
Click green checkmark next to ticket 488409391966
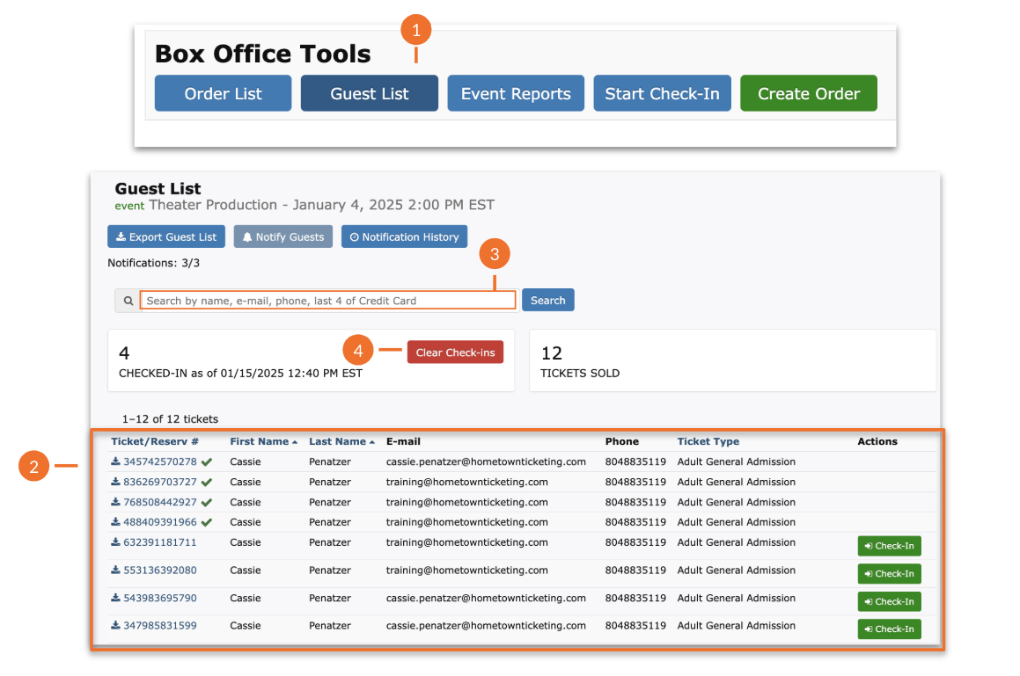pos(207,522)
